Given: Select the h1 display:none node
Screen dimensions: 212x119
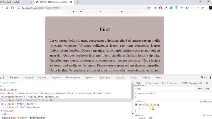Looking at the screenshot, I should [x=30, y=97].
